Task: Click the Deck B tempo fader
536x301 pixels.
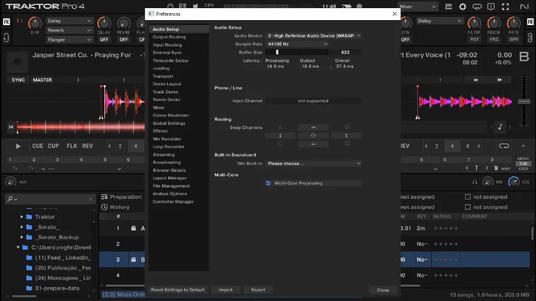Action: point(523,102)
